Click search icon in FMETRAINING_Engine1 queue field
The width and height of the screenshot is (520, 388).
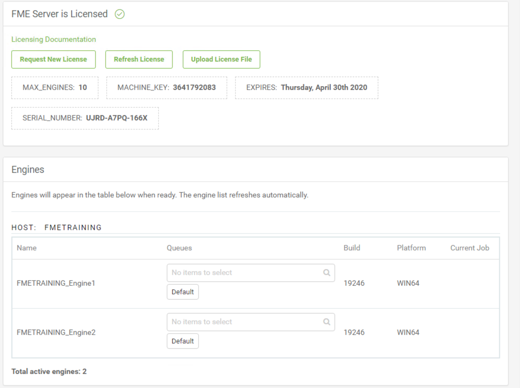click(x=327, y=273)
